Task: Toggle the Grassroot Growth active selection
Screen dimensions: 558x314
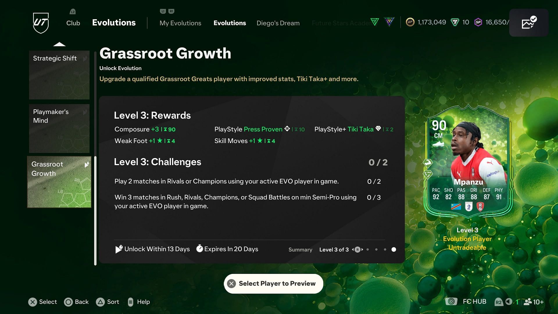Action: pyautogui.click(x=59, y=181)
